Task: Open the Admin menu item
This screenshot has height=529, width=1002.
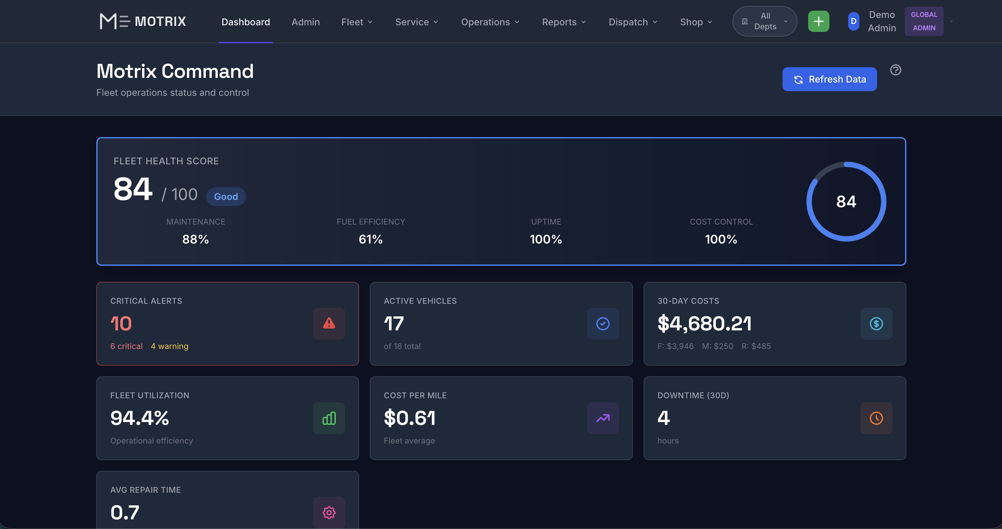Action: coord(305,22)
